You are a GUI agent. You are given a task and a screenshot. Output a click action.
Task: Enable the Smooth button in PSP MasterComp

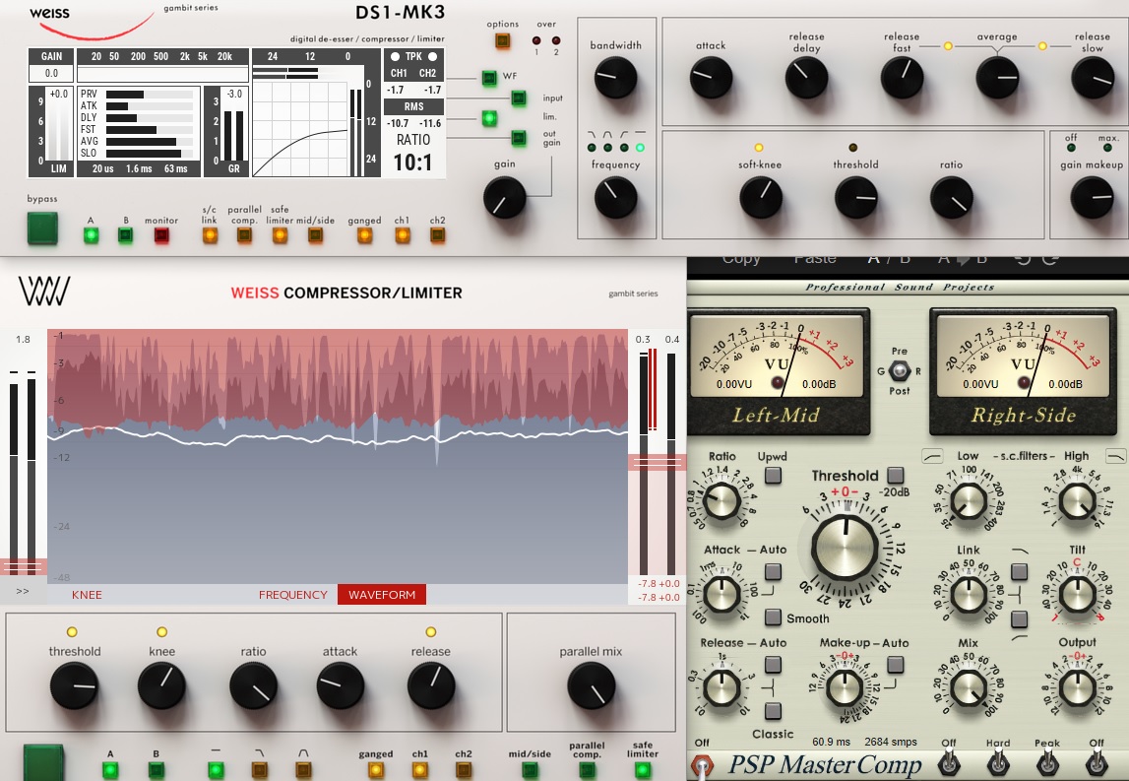point(773,617)
